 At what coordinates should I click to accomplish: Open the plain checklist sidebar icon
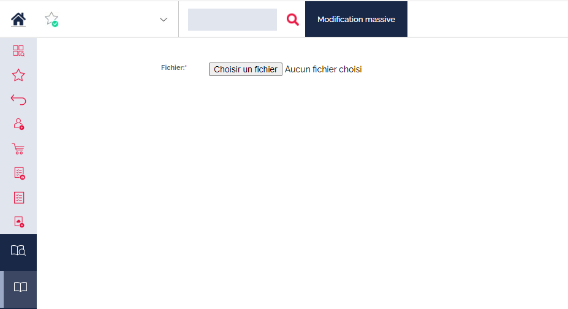point(19,198)
